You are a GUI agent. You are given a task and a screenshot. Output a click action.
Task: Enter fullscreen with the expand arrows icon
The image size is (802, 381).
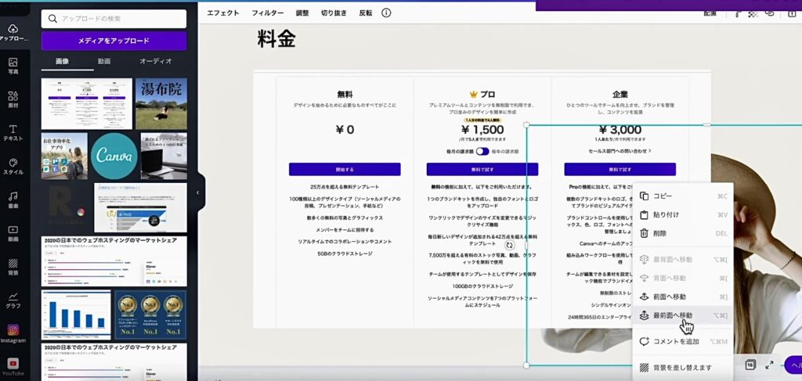(769, 365)
